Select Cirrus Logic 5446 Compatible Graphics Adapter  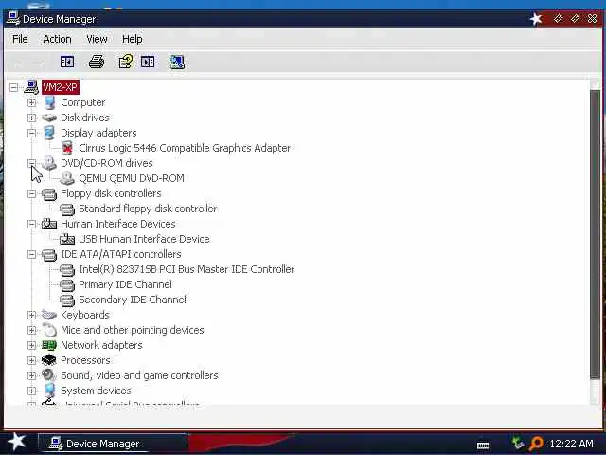click(185, 148)
